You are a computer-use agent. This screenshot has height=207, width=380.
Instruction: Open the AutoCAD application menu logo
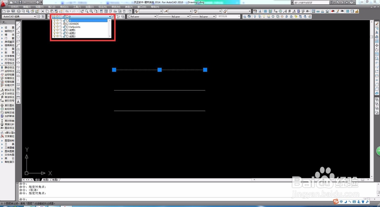tap(3, 3)
